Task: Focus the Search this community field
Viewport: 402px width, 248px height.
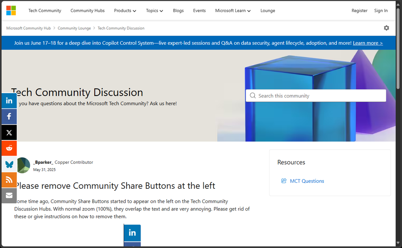Action: (316, 96)
